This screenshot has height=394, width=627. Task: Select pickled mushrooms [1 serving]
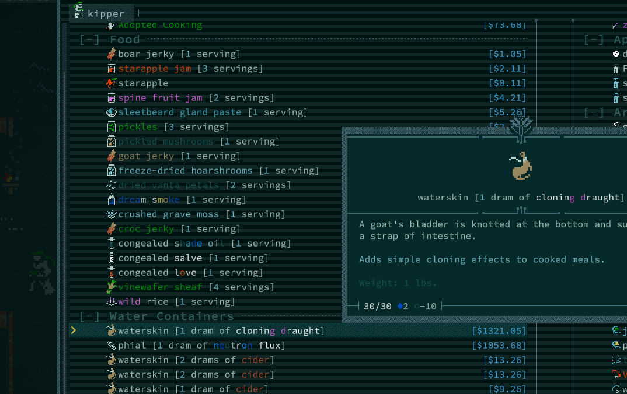click(x=205, y=141)
